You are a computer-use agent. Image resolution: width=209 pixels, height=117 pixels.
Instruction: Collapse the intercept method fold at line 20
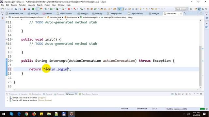(12, 61)
